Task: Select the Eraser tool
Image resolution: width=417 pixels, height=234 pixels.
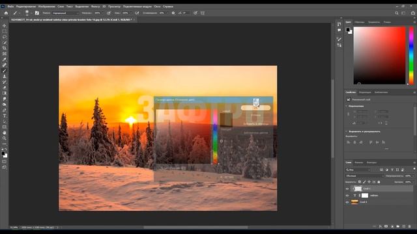Action: [x=5, y=88]
